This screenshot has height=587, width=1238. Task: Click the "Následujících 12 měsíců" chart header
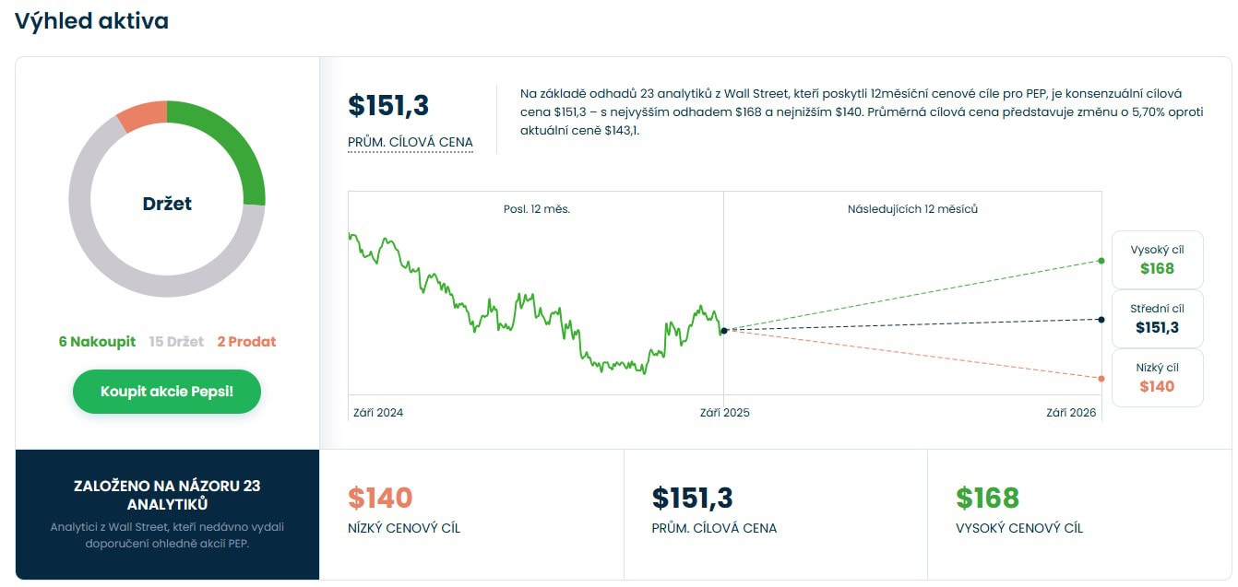pos(912,209)
